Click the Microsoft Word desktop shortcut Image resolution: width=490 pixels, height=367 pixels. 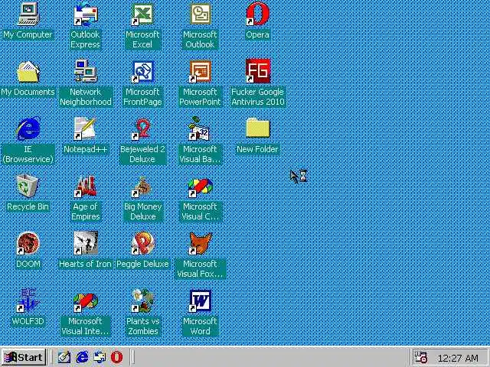pos(200,300)
